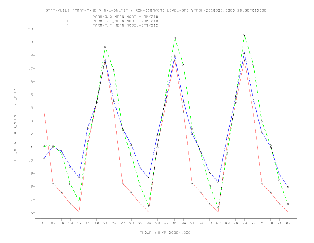Click x-axis tick label 39
The image size is (314, 243).
pos(157,223)
